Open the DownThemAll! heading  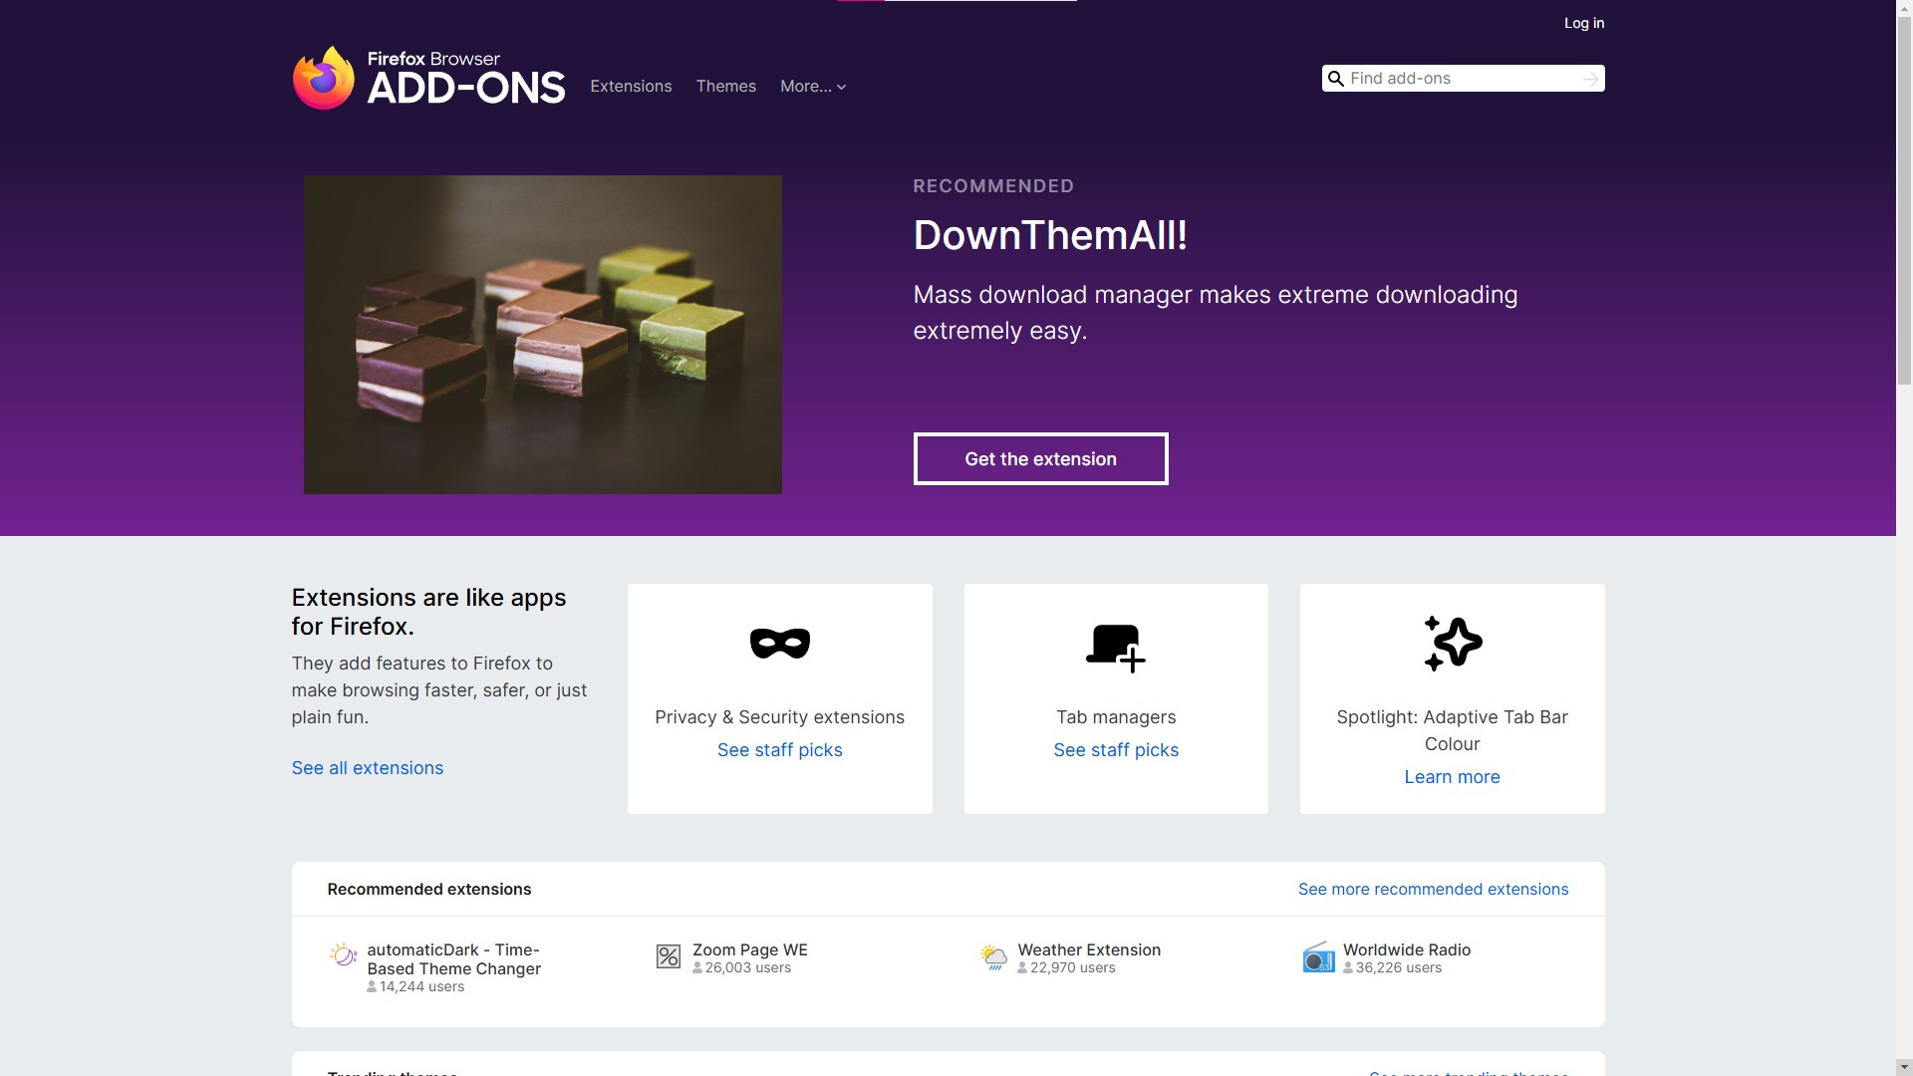[x=1050, y=236]
